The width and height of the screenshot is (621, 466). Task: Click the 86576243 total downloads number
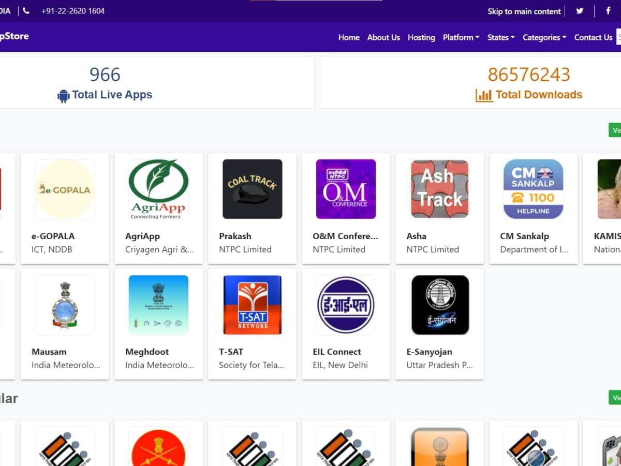[529, 75]
